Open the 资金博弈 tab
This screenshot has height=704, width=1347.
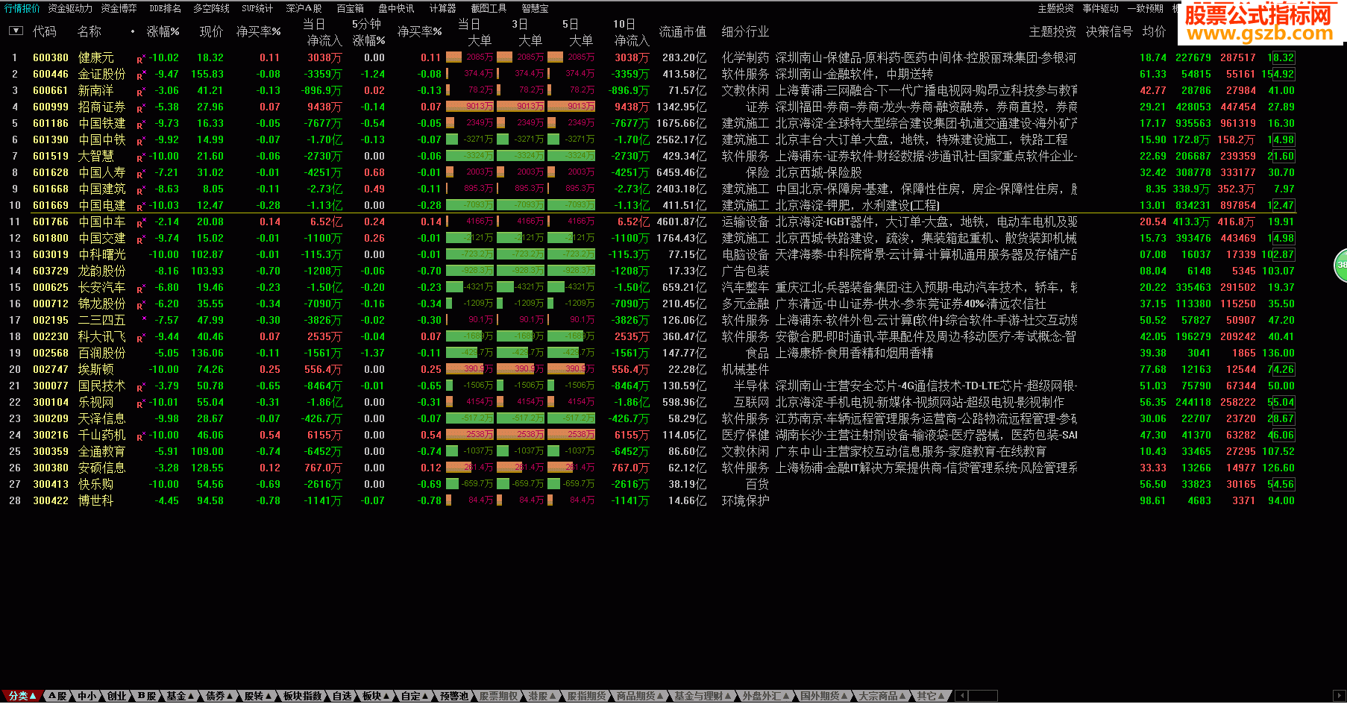tap(119, 8)
